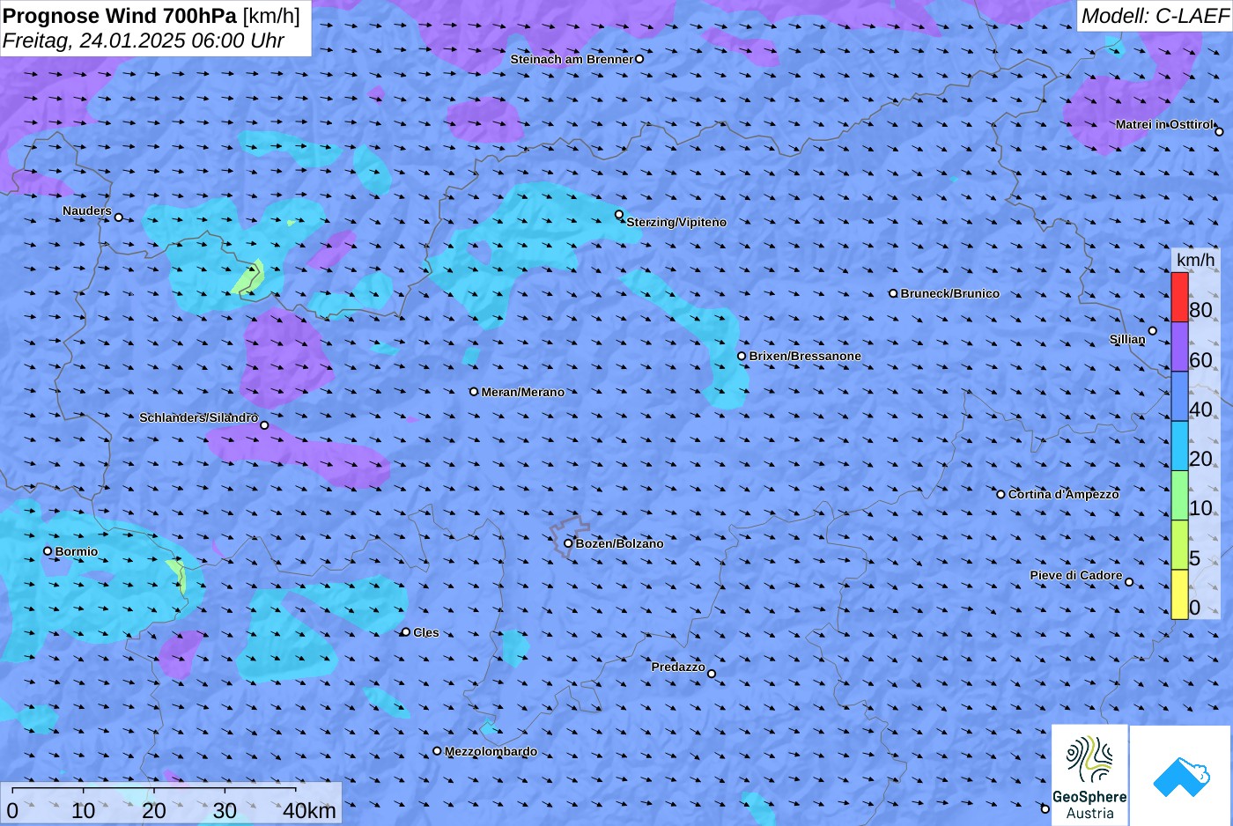The width and height of the screenshot is (1233, 826).
Task: Click the Cortina d'Ampezzo location marker
Action: (1000, 494)
